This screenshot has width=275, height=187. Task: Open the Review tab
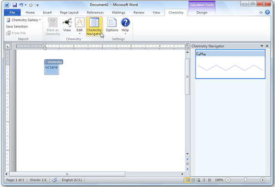click(x=139, y=13)
